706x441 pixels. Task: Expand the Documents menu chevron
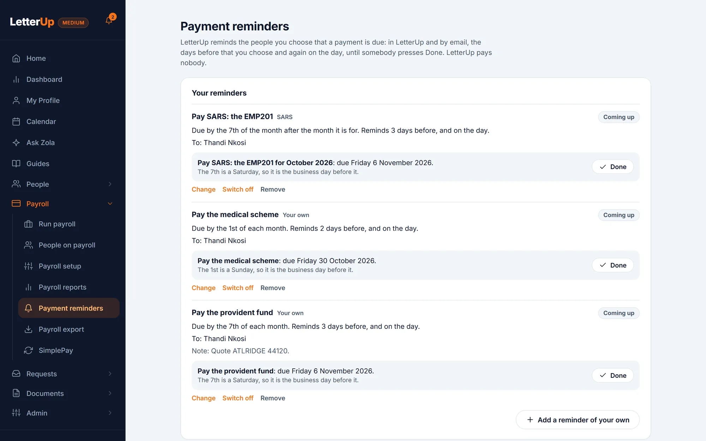[110, 393]
